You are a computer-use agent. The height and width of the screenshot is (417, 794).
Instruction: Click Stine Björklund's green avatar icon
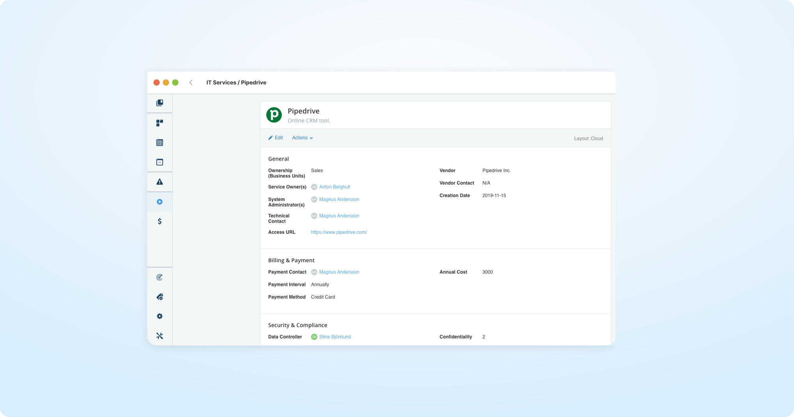click(314, 337)
